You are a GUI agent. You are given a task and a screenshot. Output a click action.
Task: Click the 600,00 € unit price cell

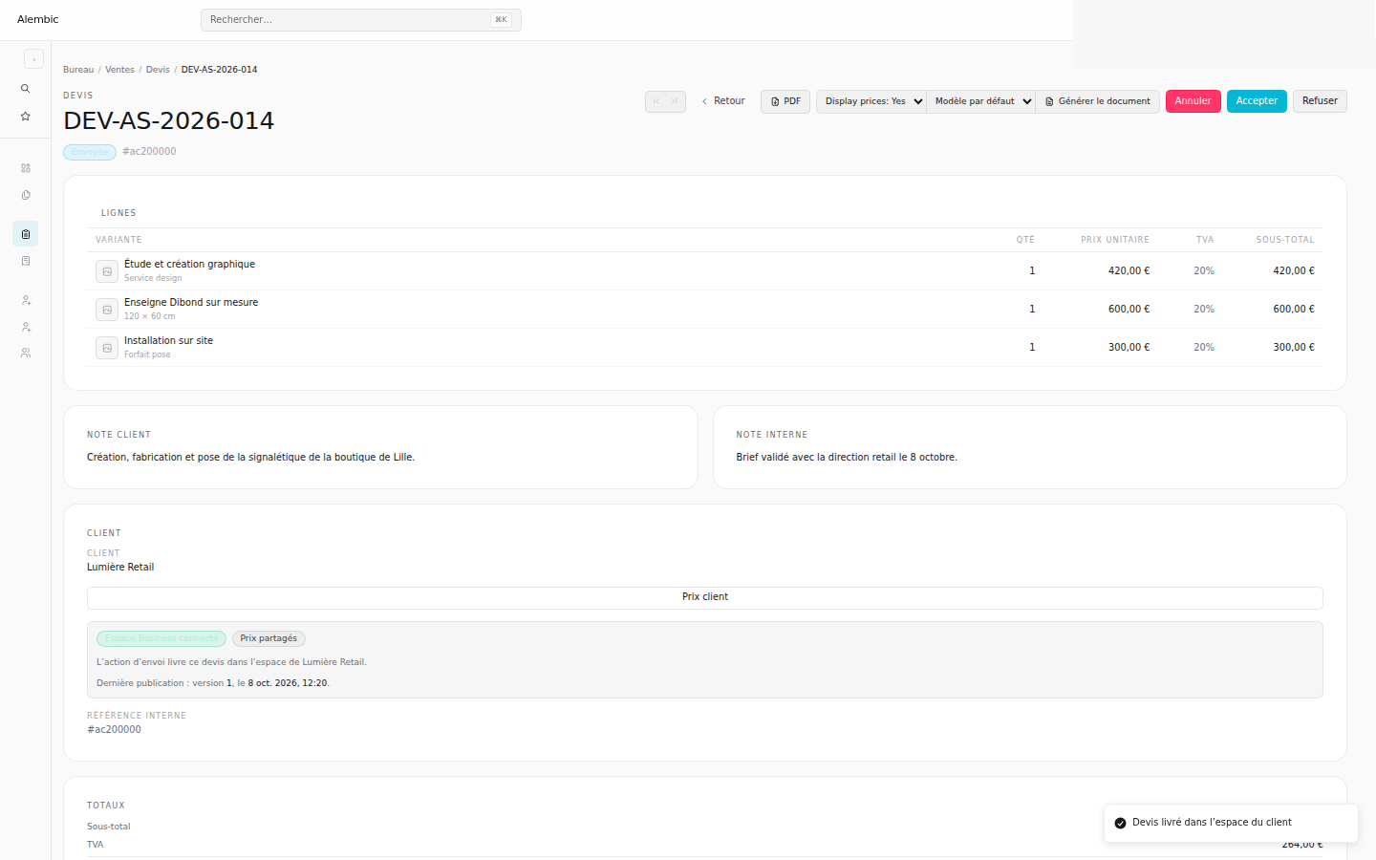(1129, 310)
